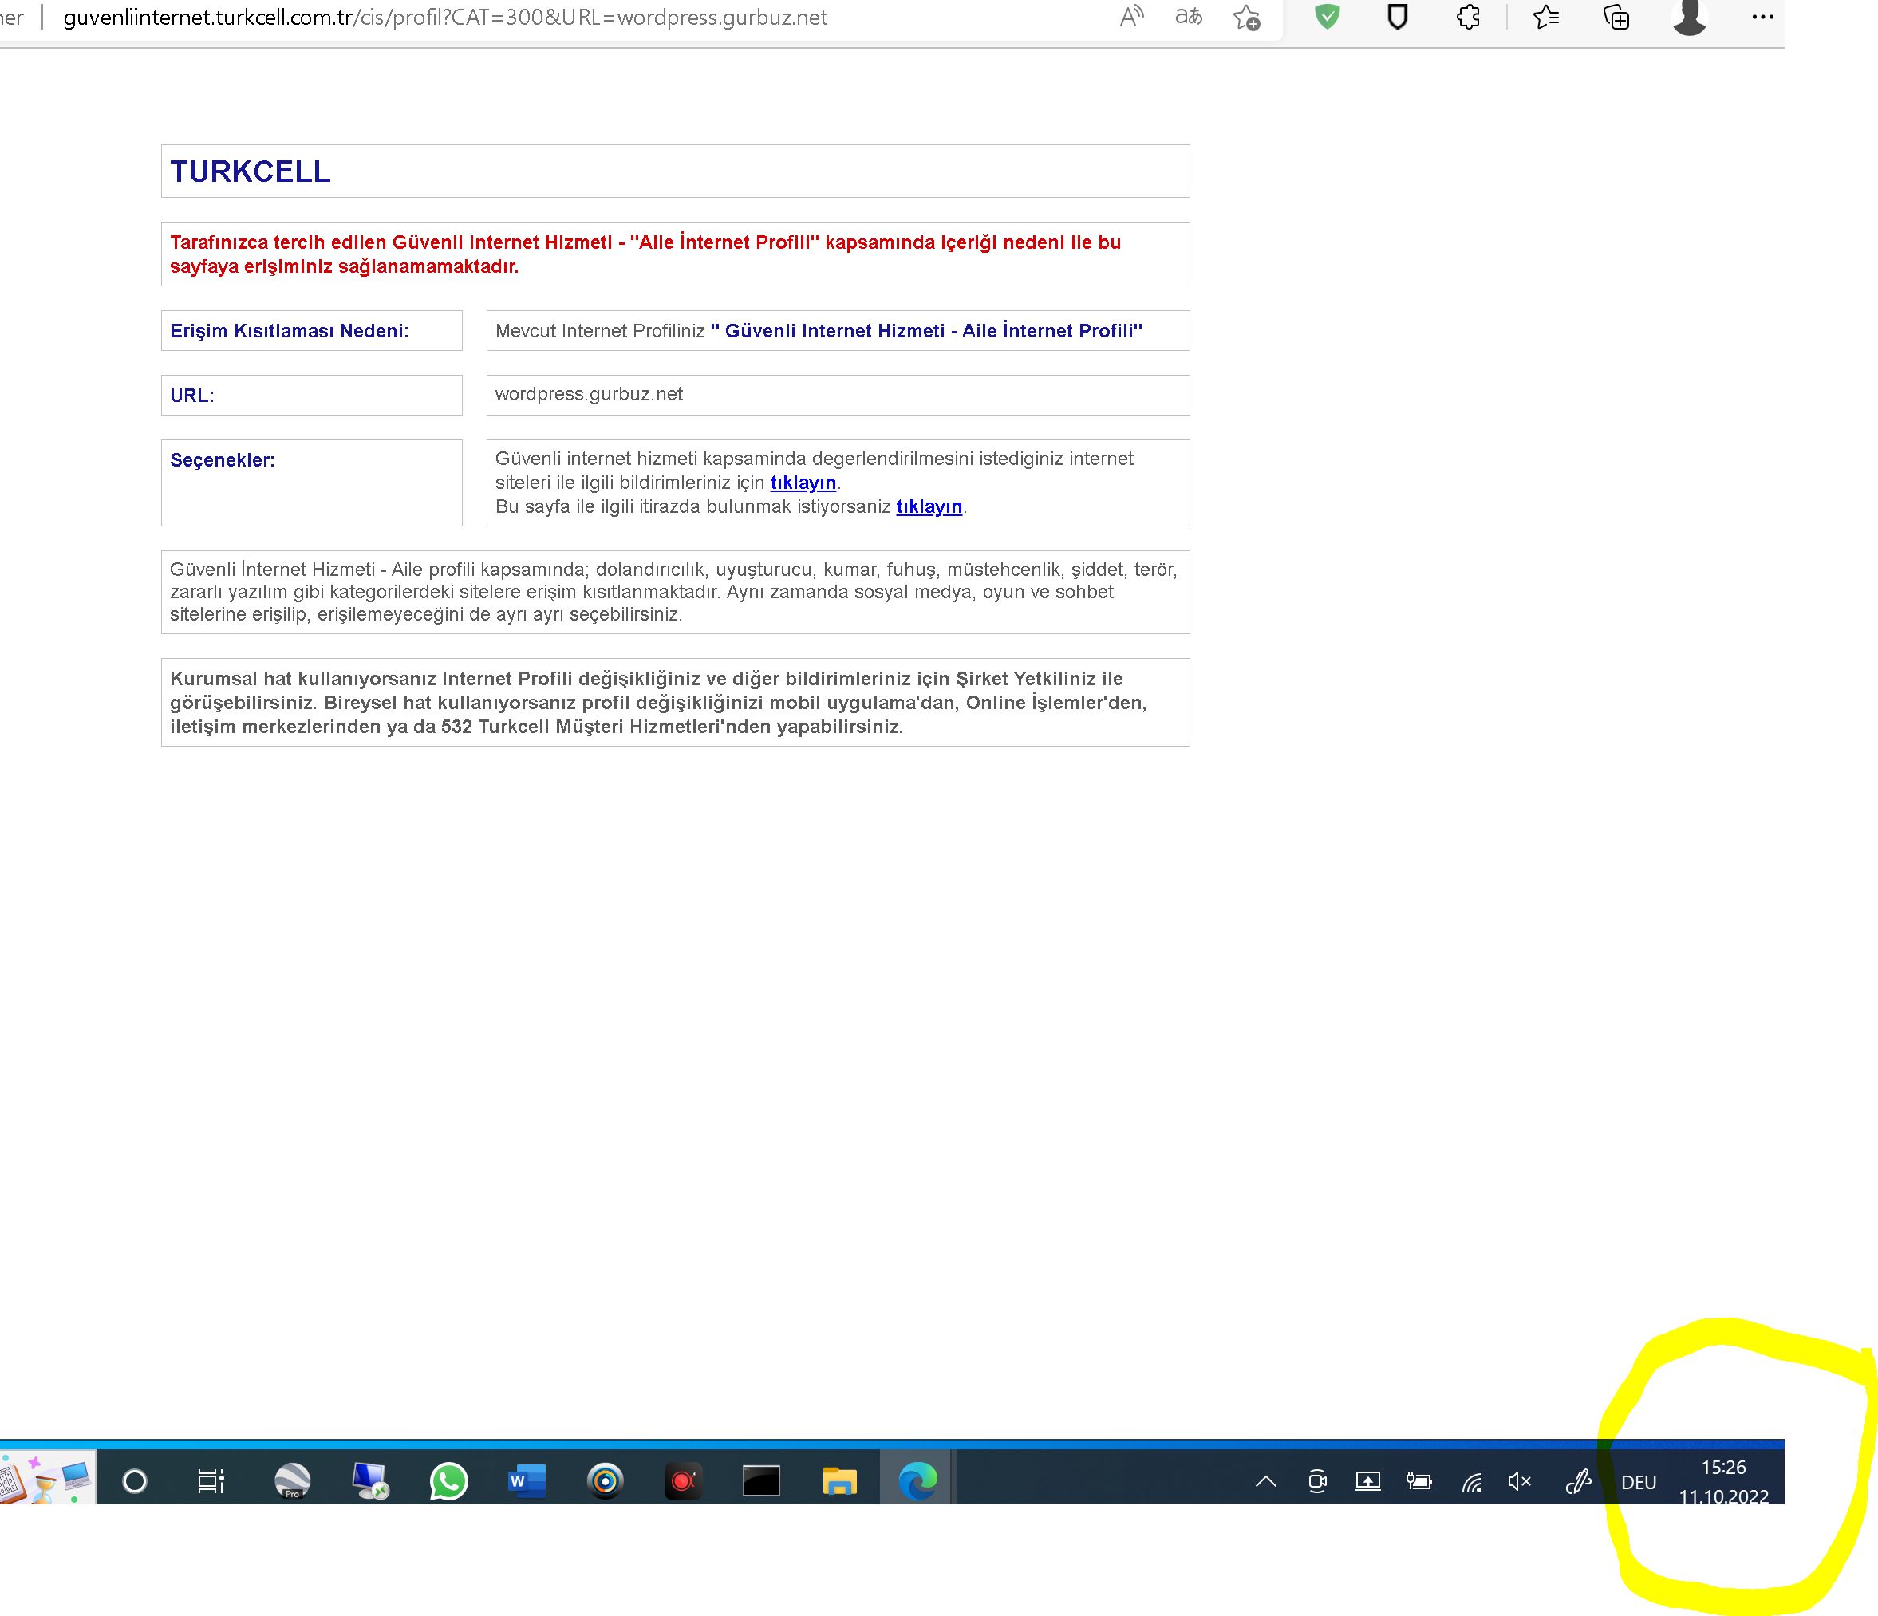Open the red screen recorder app on taskbar
The width and height of the screenshot is (1878, 1616).
point(682,1481)
